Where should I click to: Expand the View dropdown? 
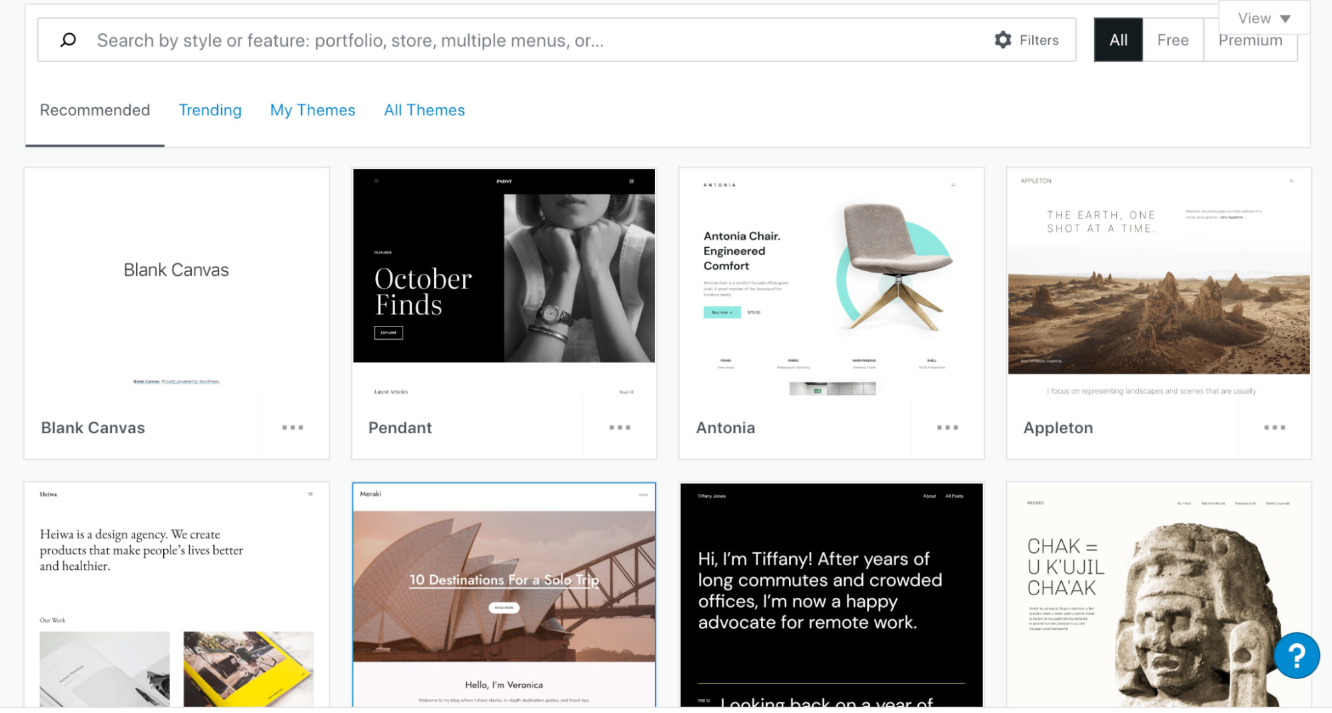click(x=1264, y=18)
